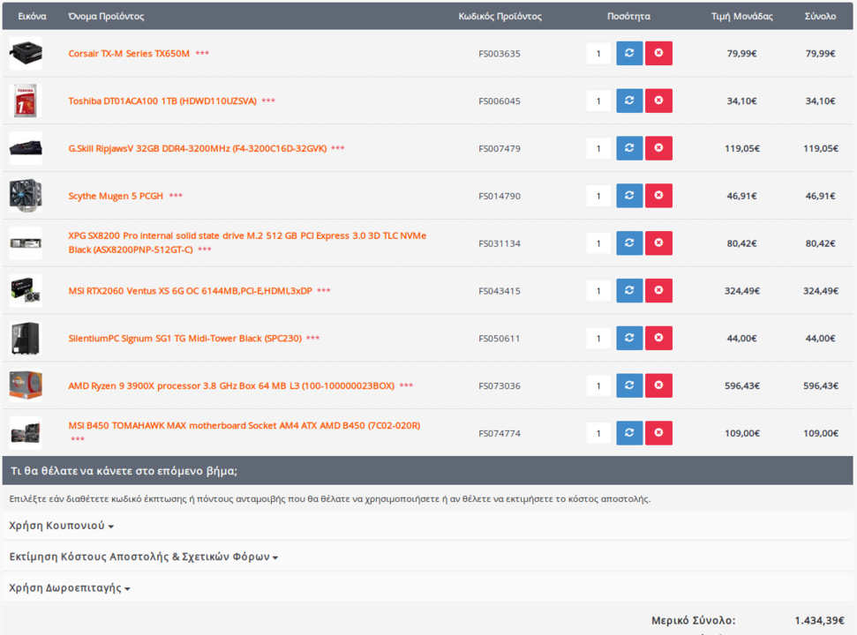Click the Όνομα Προϊόντος column header
The image size is (857, 635).
point(106,17)
